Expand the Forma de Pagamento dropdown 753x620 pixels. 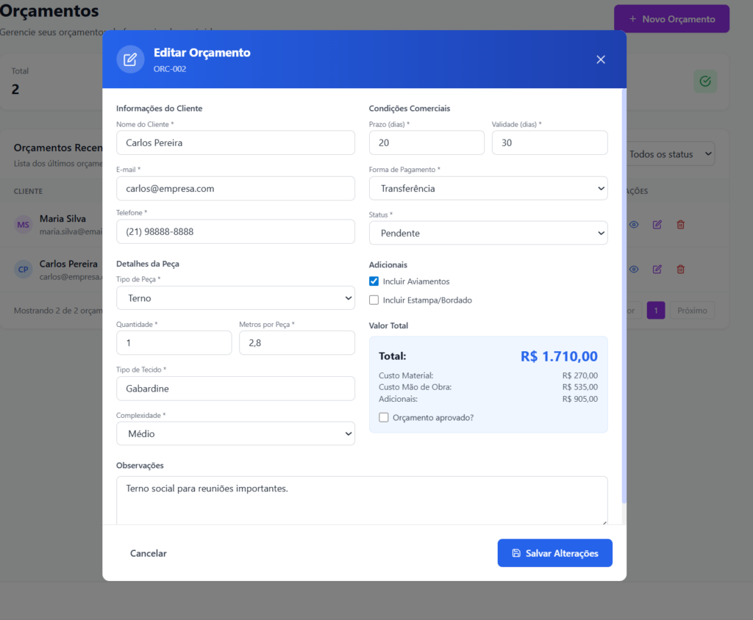tap(488, 189)
